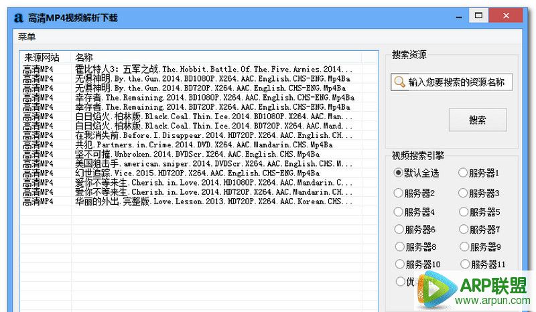Select 服务器11 search engine
Viewport: 536px width, 312px height.
(x=464, y=264)
